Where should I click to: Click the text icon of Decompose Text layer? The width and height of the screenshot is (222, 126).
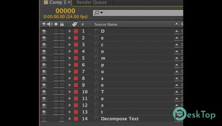click(96, 119)
